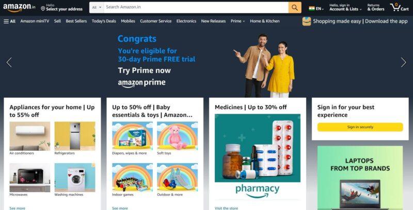Show previous banner with left arrow
The image size is (413, 210).
click(x=9, y=62)
